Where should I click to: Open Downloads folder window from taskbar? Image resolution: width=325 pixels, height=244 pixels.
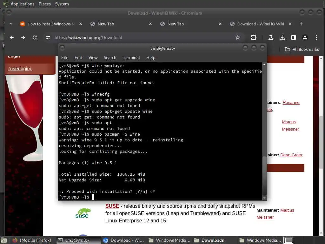coord(209,240)
